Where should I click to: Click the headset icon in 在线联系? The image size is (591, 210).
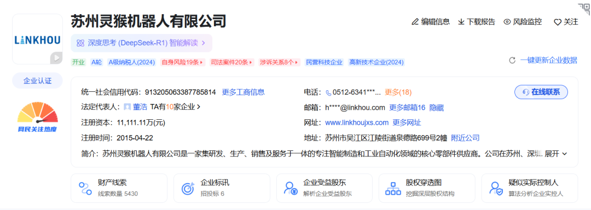click(x=526, y=92)
